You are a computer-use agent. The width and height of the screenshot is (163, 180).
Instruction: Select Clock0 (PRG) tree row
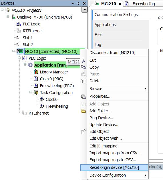click(51, 79)
